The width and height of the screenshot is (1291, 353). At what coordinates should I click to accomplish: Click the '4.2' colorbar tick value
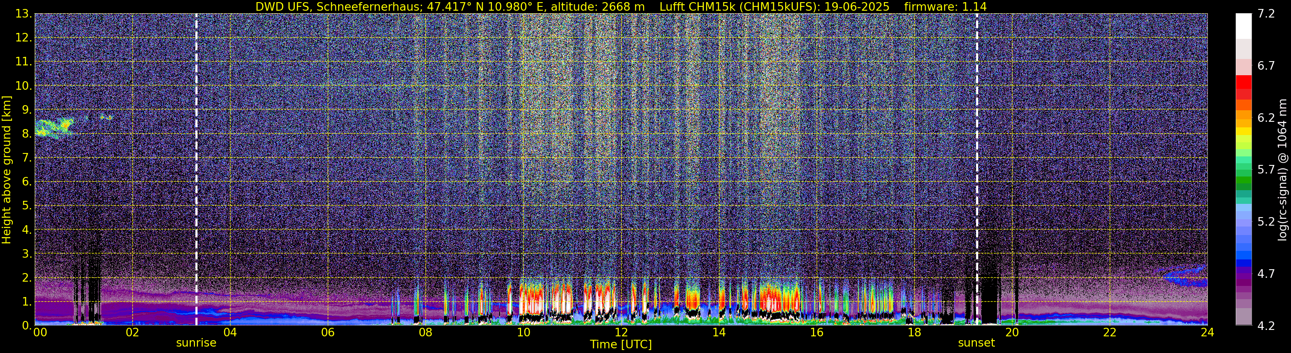tap(1265, 326)
